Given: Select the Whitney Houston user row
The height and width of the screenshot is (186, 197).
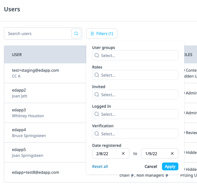Looking at the screenshot, I should point(45,113).
